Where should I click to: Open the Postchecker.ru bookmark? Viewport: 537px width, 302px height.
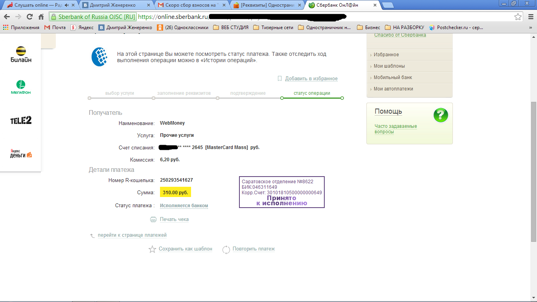pos(456,28)
